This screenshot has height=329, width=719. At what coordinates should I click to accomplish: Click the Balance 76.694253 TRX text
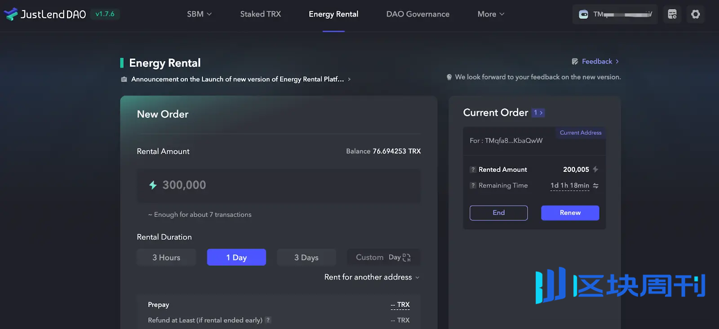point(383,151)
